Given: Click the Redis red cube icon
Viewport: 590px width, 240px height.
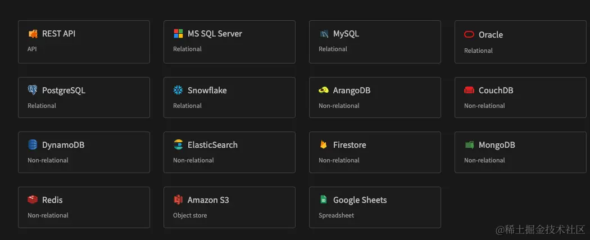Looking at the screenshot, I should pyautogui.click(x=33, y=200).
